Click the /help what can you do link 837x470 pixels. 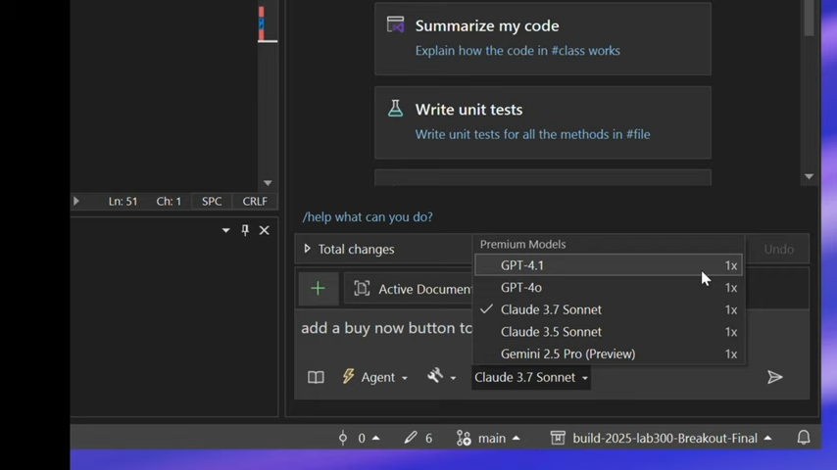pos(368,216)
